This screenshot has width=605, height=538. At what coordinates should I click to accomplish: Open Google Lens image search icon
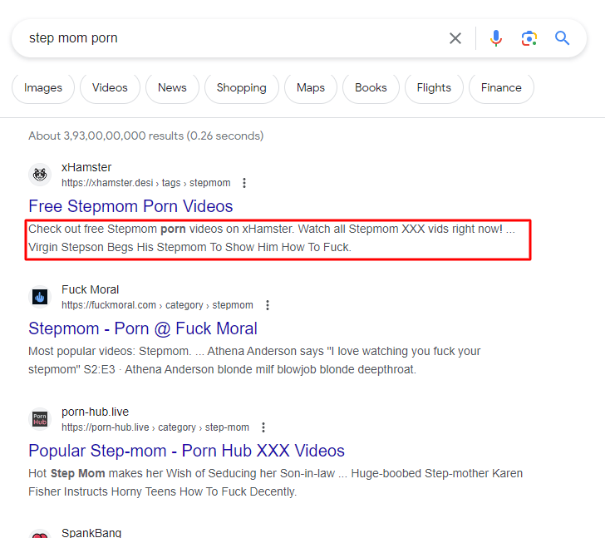coord(529,38)
